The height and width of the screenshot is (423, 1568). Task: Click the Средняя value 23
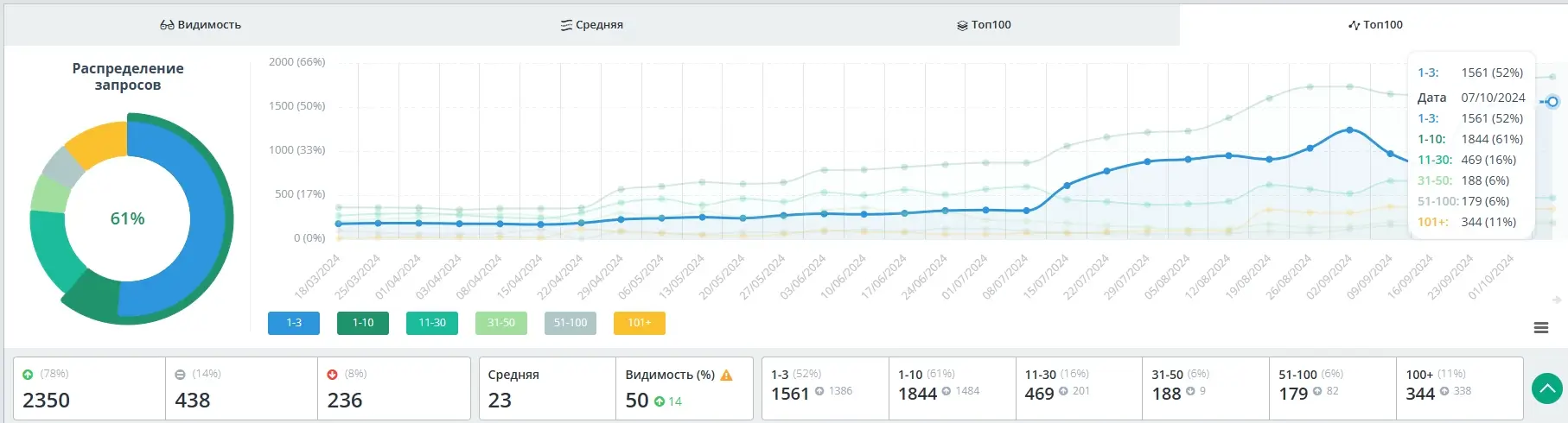[x=500, y=401]
